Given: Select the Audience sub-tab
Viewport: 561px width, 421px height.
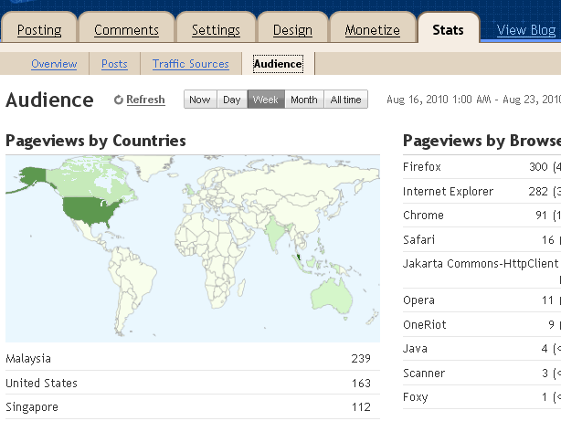Looking at the screenshot, I should pos(278,64).
